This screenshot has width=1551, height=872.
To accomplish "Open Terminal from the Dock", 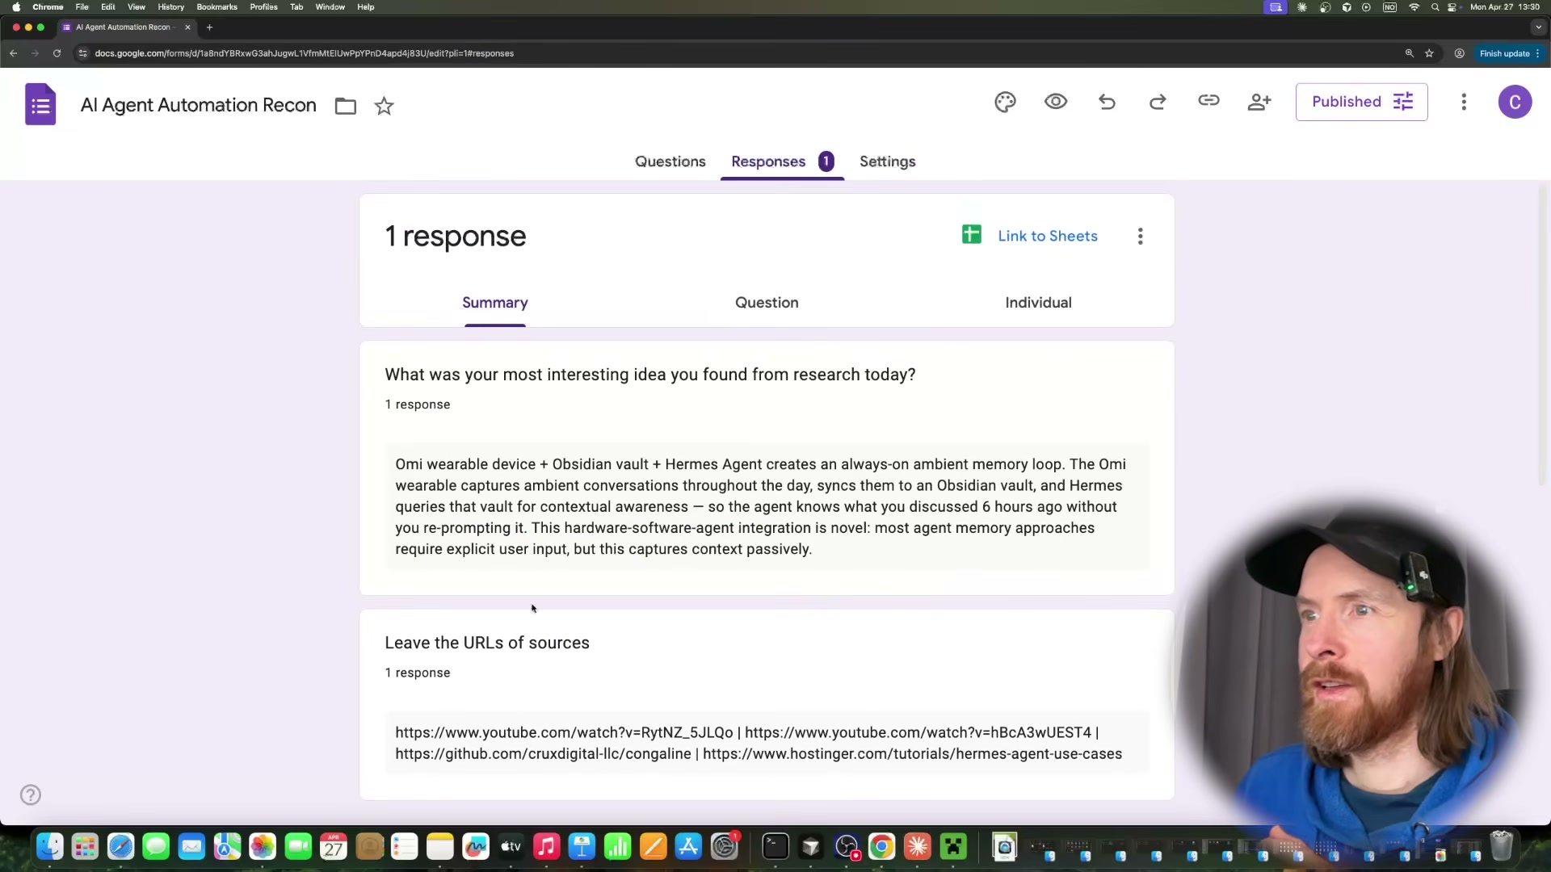I will pyautogui.click(x=775, y=846).
